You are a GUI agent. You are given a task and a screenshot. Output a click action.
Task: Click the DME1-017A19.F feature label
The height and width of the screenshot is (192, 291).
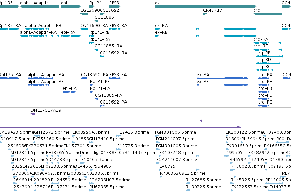point(48,110)
